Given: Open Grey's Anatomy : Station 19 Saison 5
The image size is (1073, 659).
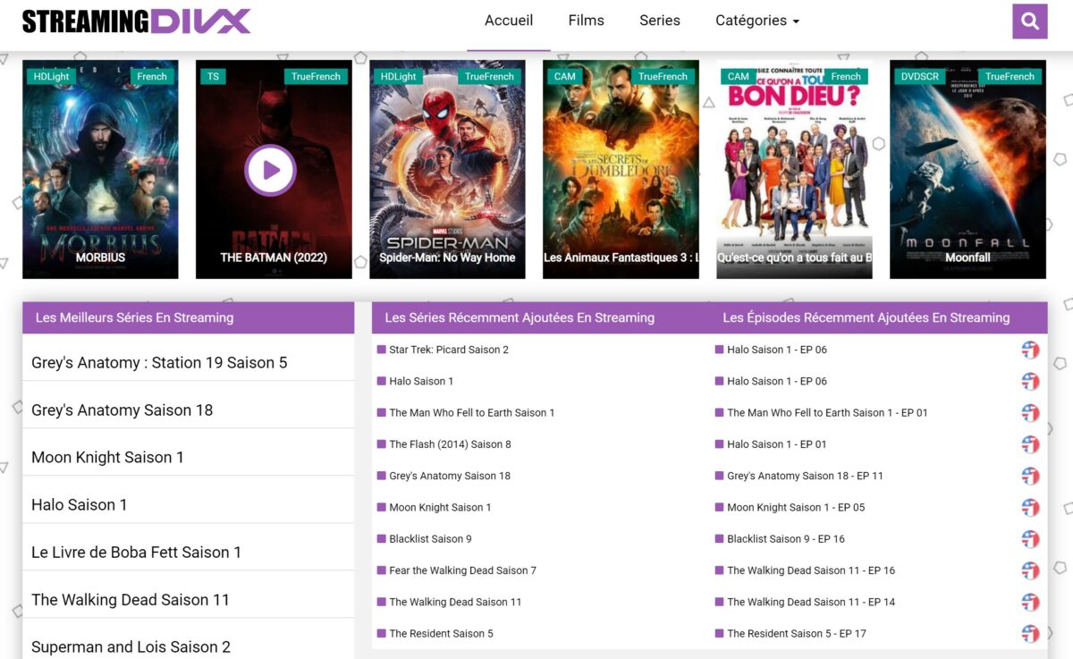Looking at the screenshot, I should pos(159,363).
